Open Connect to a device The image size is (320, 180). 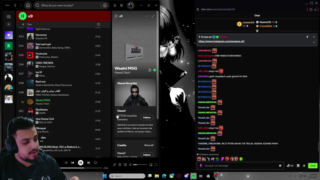click(125, 165)
